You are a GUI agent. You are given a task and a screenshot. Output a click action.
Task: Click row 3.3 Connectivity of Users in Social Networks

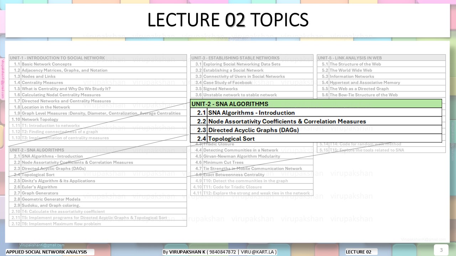[x=252, y=76]
